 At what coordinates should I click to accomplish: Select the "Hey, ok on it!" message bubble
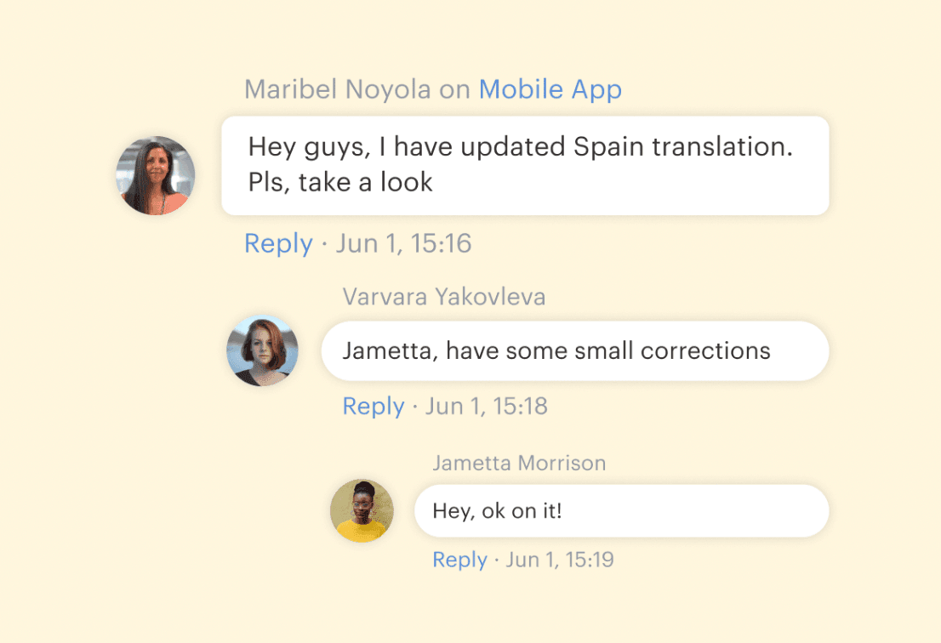coord(621,511)
